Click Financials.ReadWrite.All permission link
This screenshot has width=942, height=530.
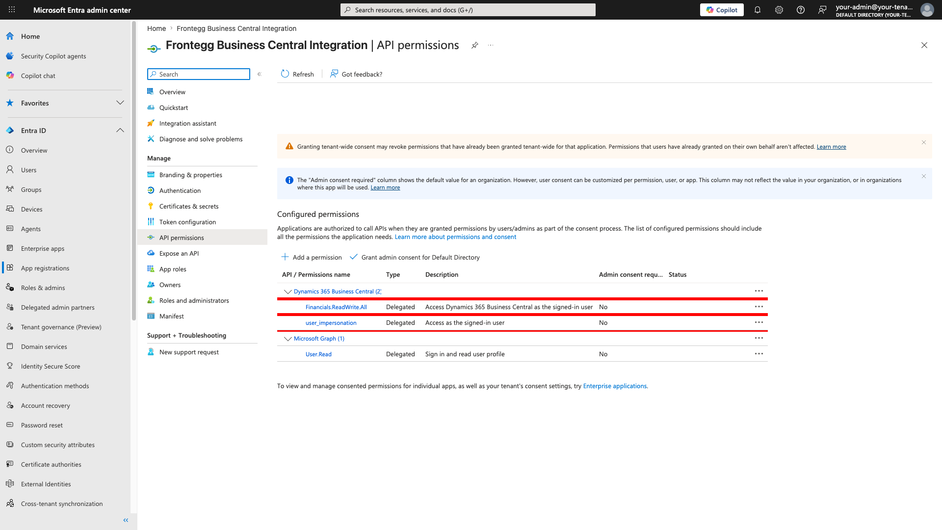point(336,307)
